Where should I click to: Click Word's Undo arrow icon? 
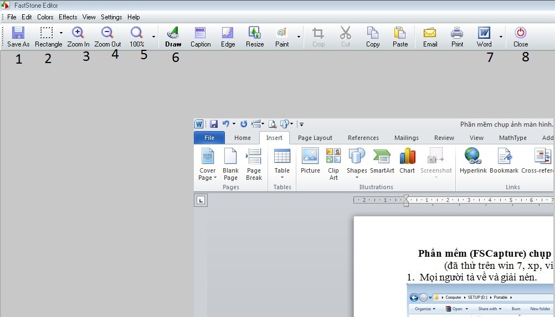[x=225, y=124]
